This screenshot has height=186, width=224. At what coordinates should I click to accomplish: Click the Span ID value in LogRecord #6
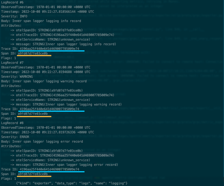(33, 54)
